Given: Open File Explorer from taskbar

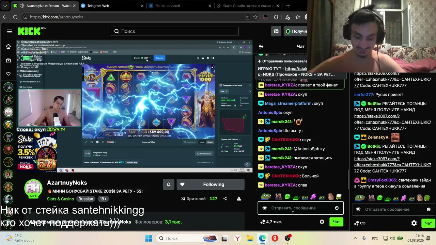Looking at the screenshot, I should point(250,239).
